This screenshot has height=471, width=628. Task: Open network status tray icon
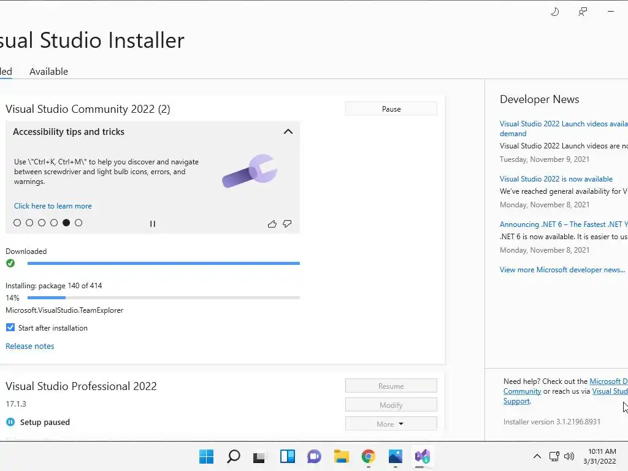tap(554, 456)
